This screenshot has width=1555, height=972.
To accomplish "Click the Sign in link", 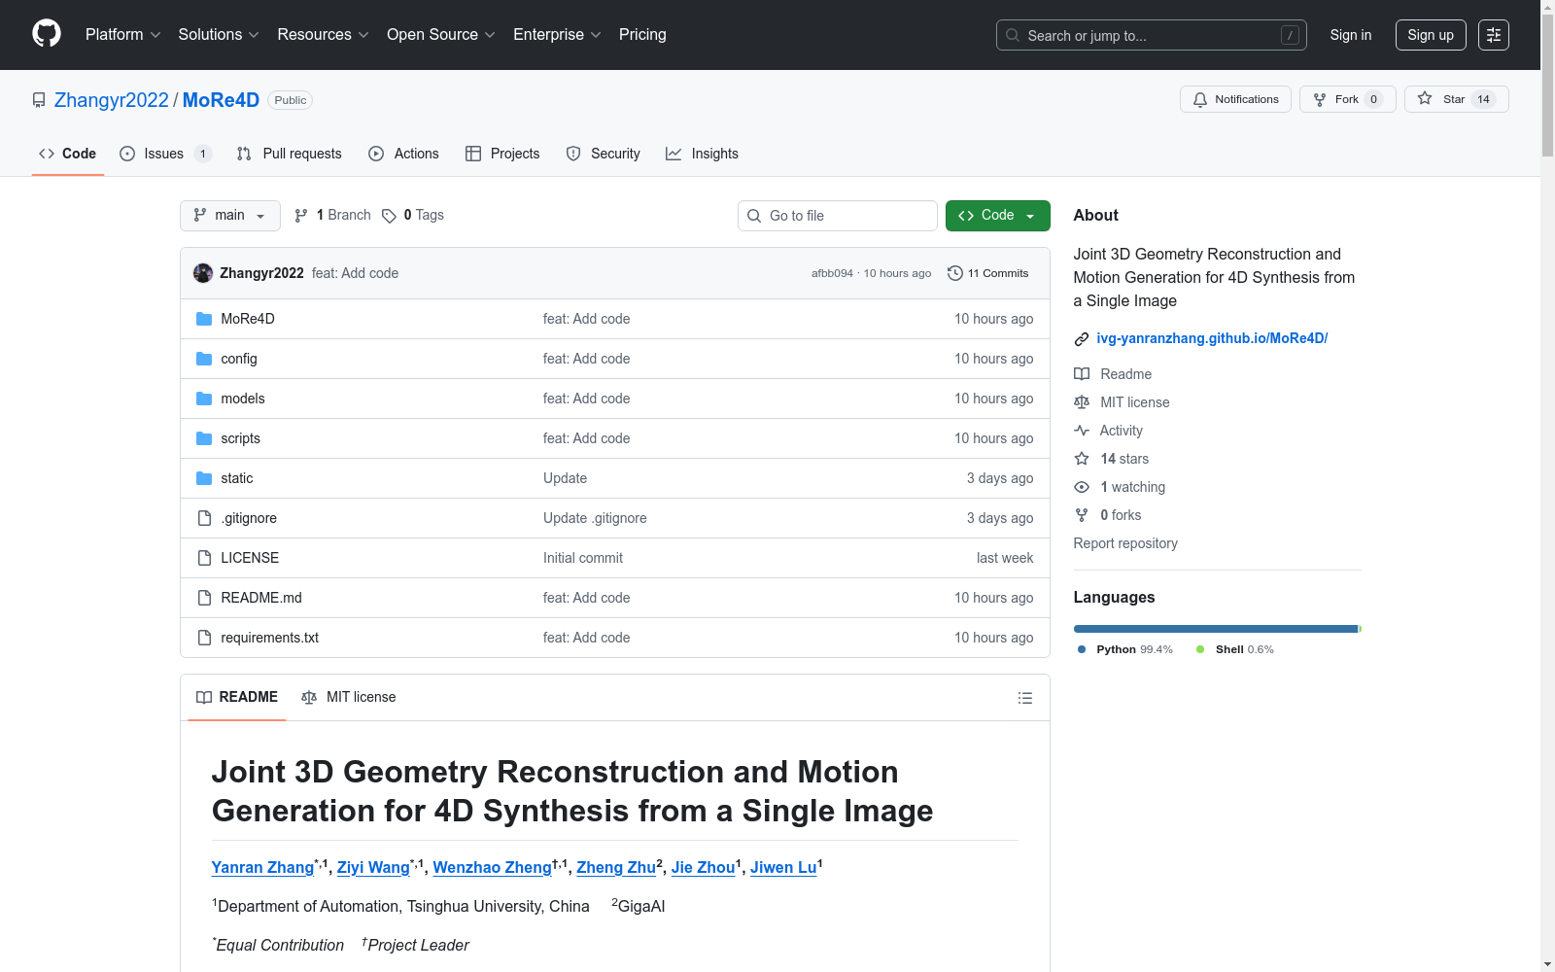I will click(1351, 35).
